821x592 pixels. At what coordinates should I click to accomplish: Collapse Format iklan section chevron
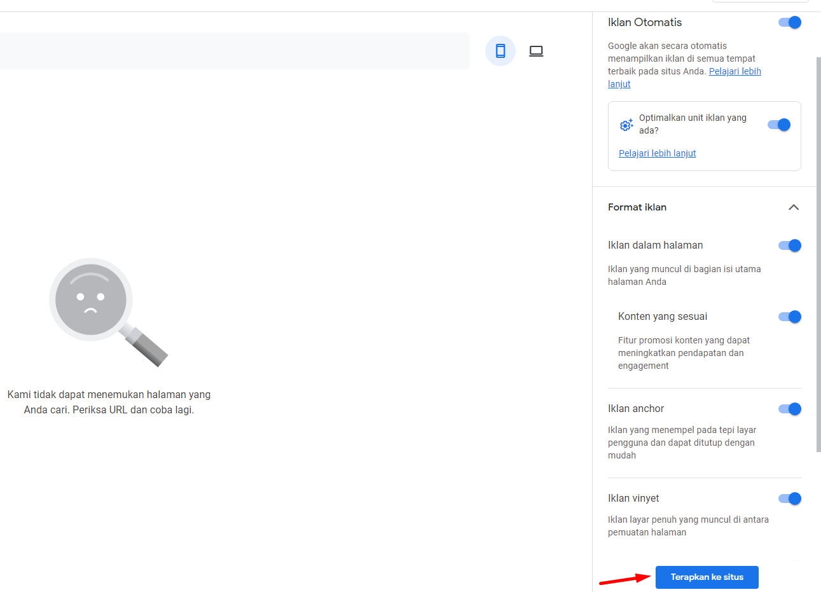tap(794, 207)
